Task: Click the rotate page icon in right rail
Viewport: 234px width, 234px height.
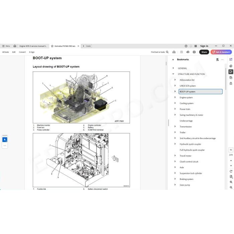Action: 231,171
